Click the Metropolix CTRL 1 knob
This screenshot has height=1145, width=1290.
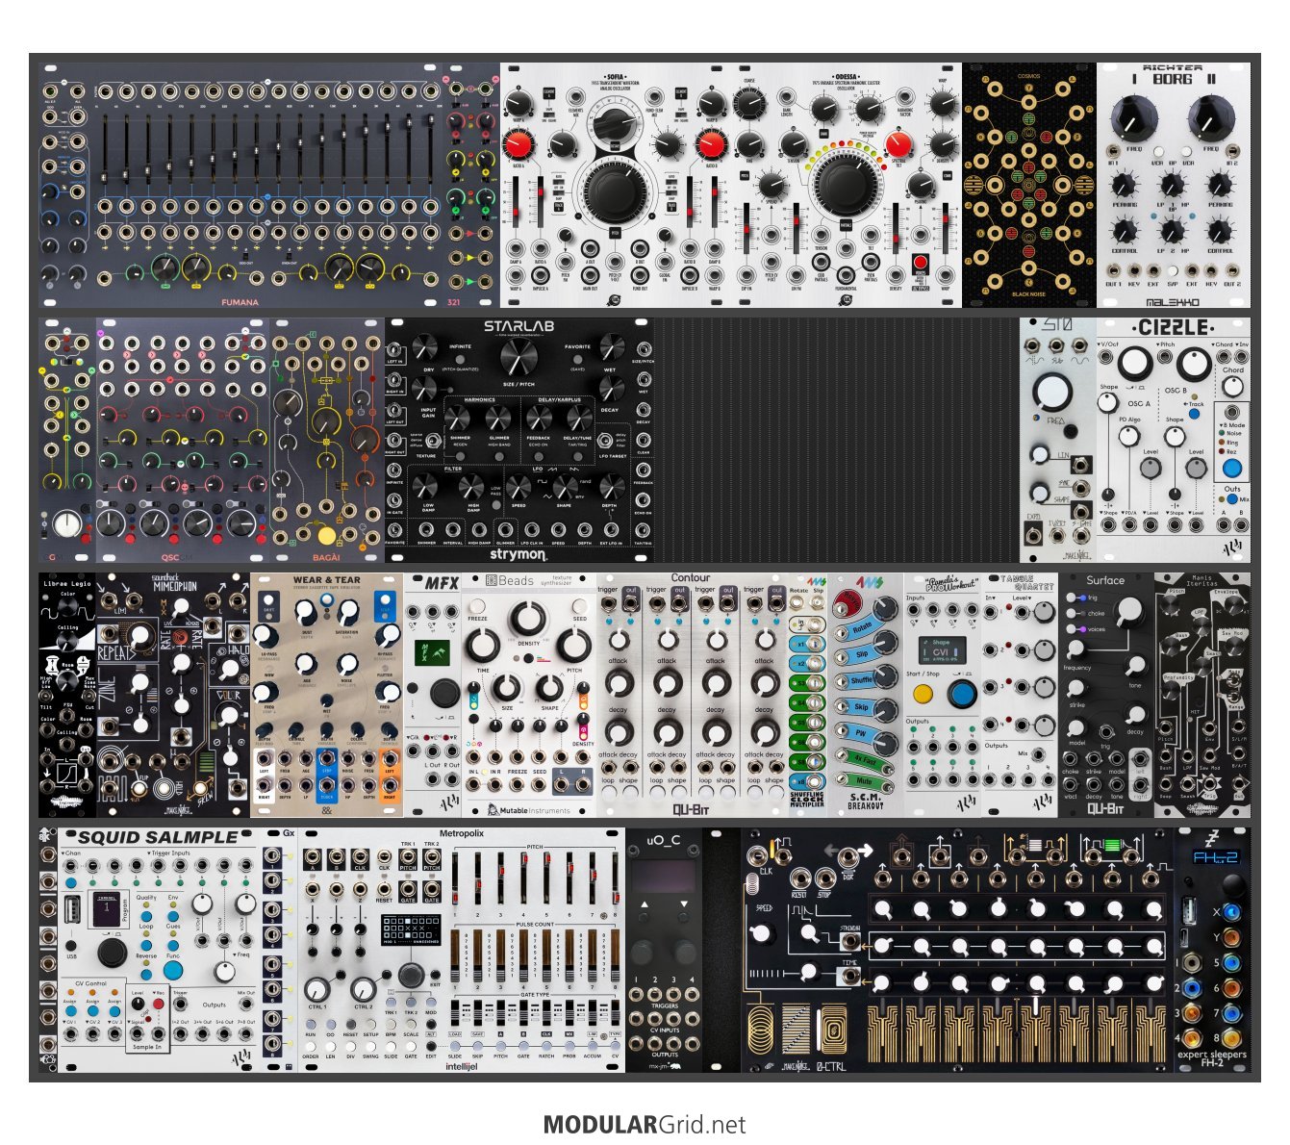pyautogui.click(x=317, y=990)
